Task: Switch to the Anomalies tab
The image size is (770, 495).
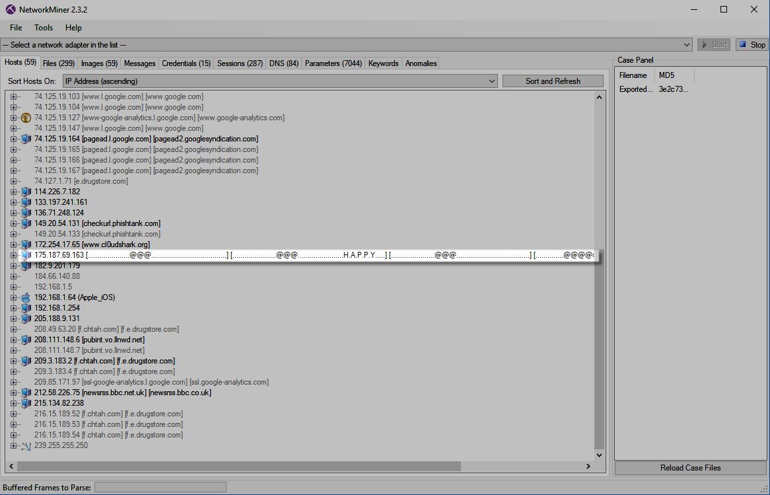Action: (x=421, y=63)
